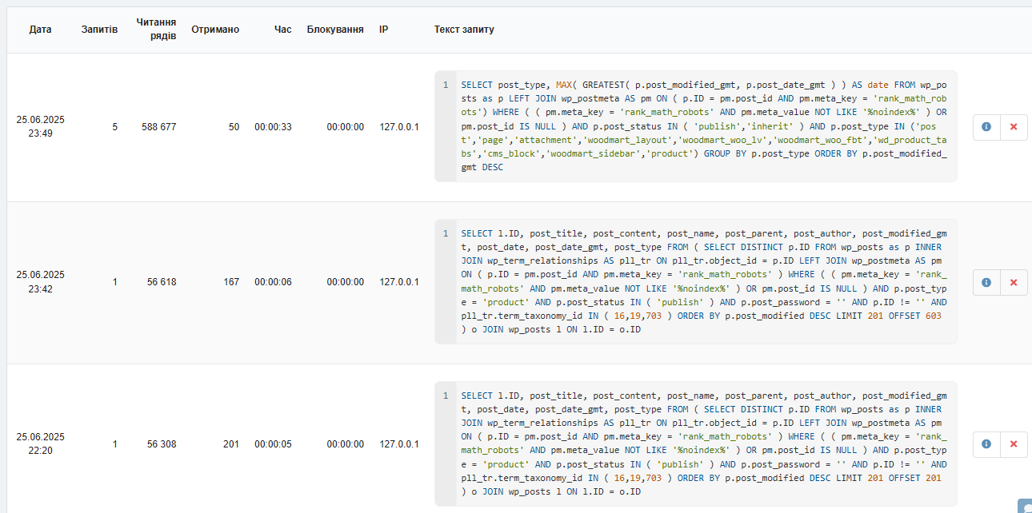
Task: Open info for the 23:49 query row
Action: [x=986, y=127]
